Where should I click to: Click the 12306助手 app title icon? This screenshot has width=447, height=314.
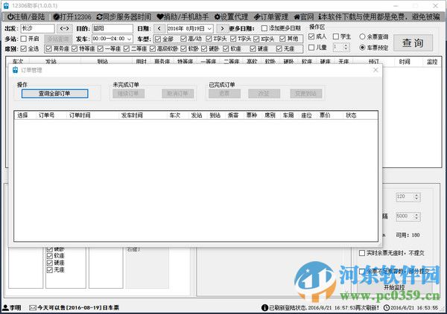click(6, 5)
